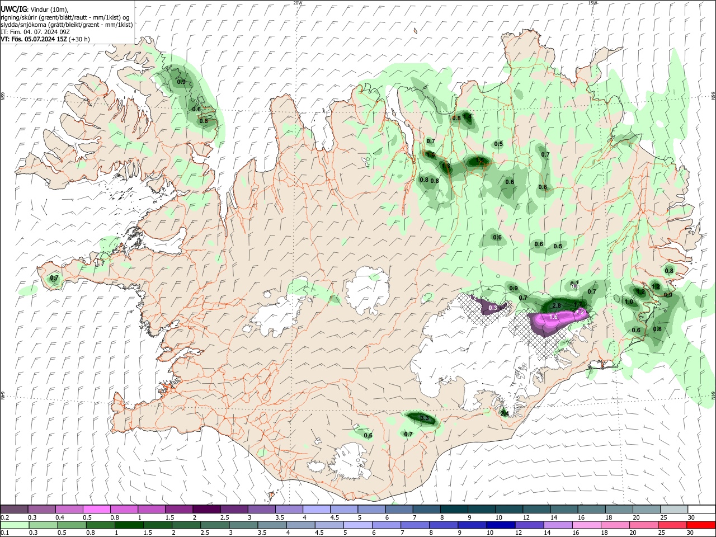Click the 1.0 precipitation value in the east
This screenshot has height=537, width=716.
point(628,302)
